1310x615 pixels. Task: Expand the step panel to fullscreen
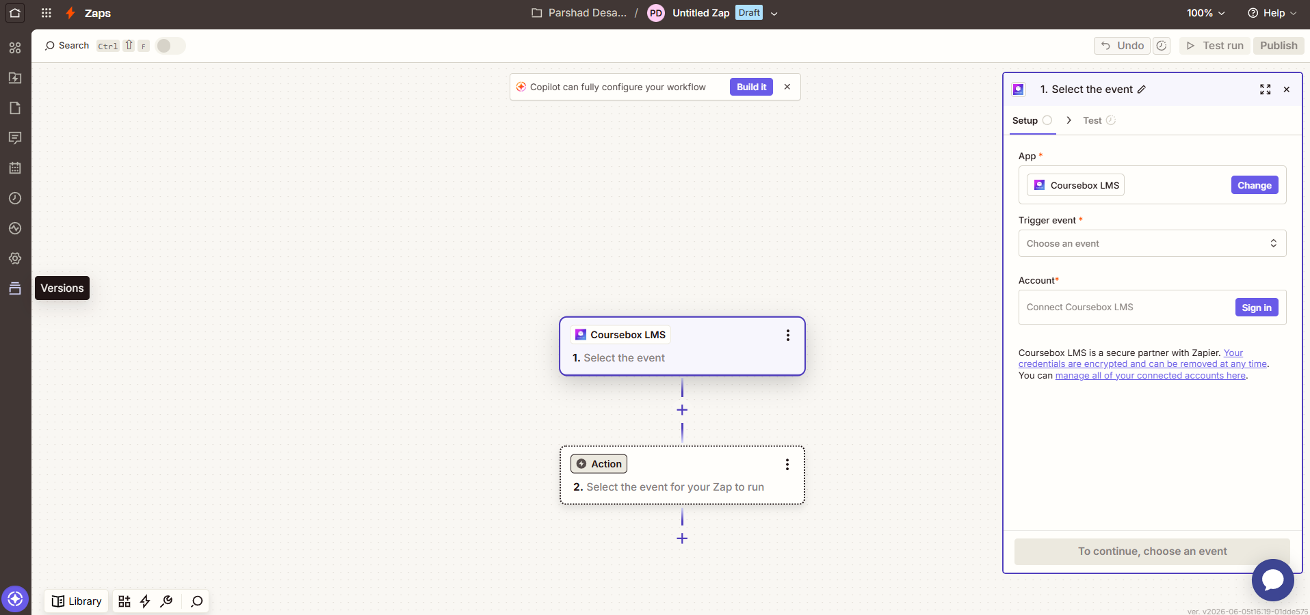(1266, 90)
